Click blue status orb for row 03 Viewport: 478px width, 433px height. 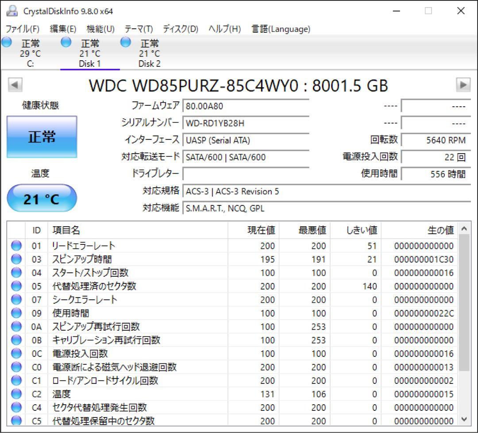pyautogui.click(x=16, y=259)
